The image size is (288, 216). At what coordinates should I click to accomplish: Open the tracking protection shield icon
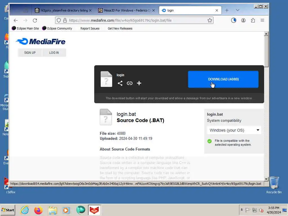[58, 20]
